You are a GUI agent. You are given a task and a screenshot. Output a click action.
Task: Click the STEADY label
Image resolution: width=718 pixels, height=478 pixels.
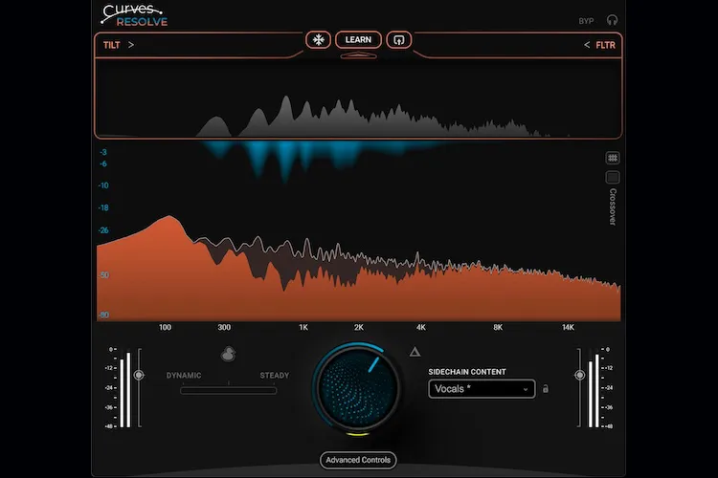coord(275,375)
